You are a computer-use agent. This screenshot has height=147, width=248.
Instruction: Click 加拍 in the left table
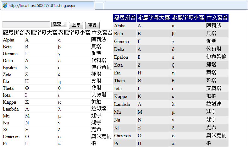point(96,102)
